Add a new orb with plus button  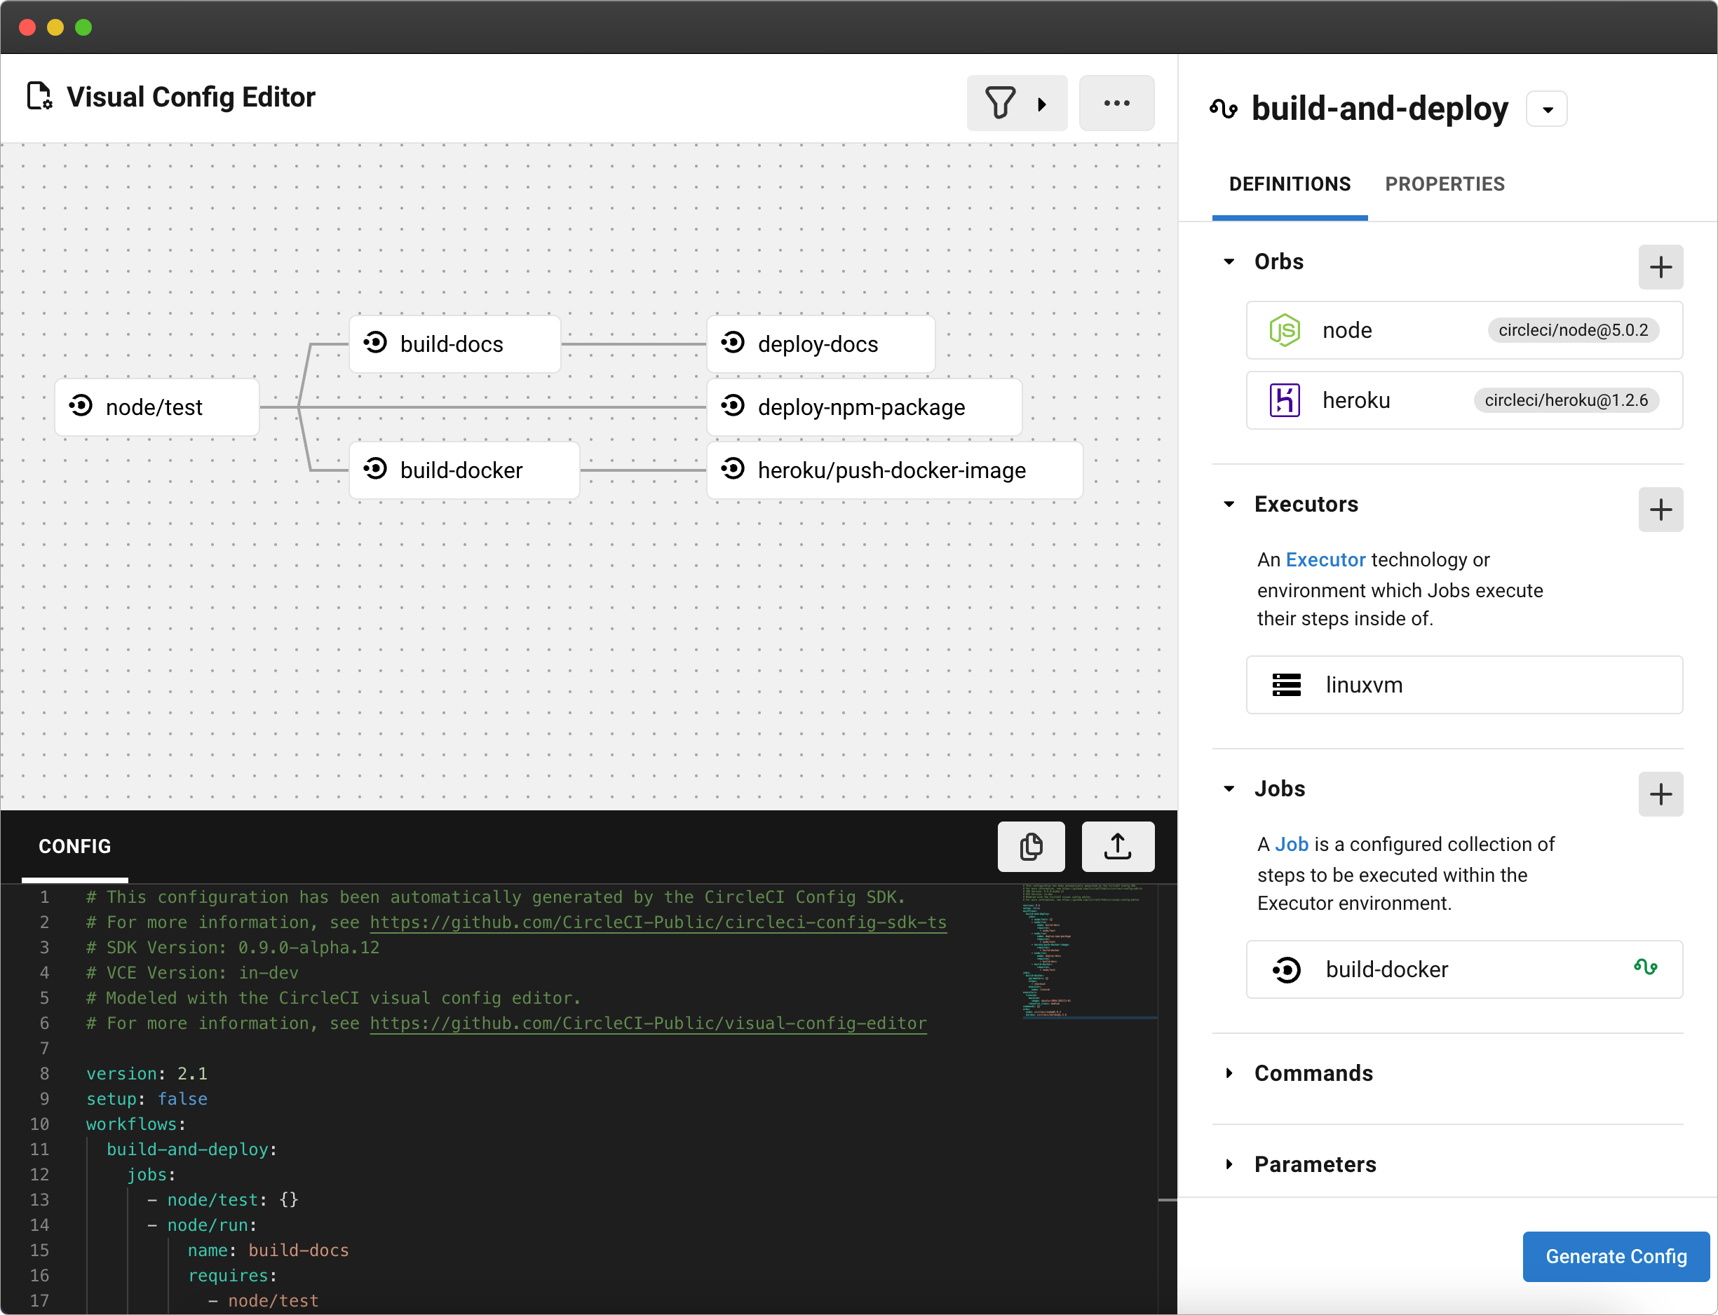click(1660, 267)
